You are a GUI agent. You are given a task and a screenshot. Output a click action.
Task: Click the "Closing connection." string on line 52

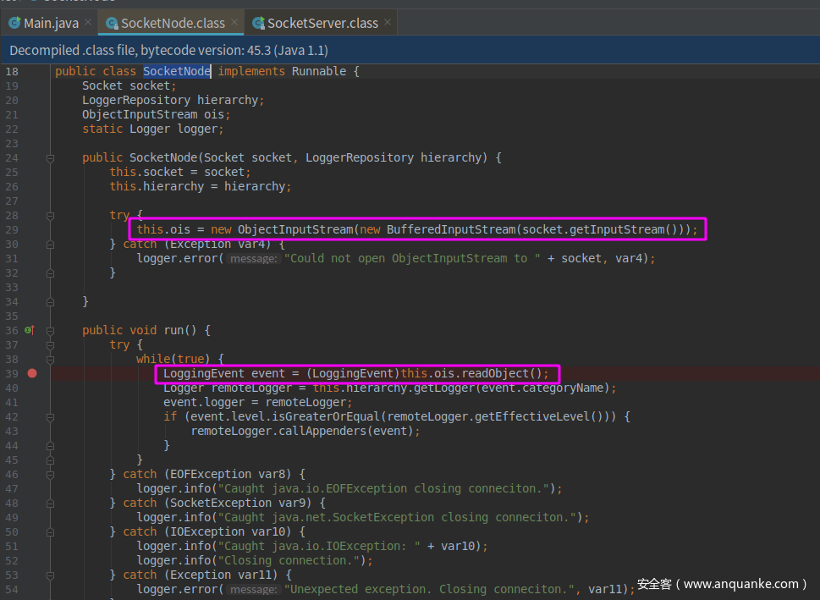click(x=289, y=561)
